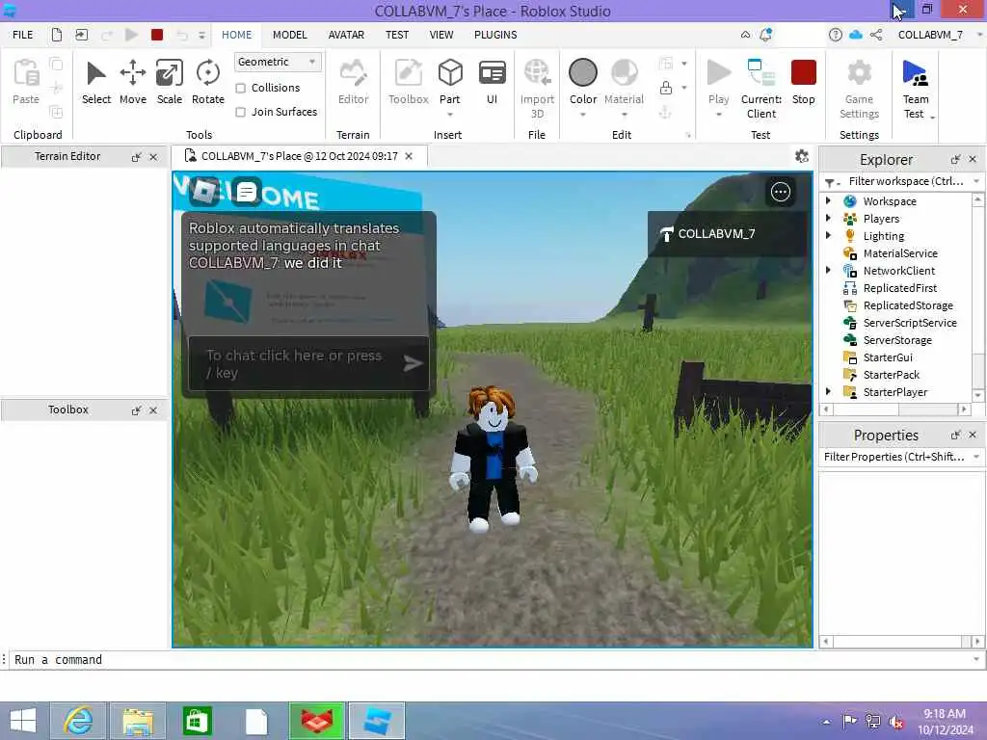
Task: Insert a Part with the cube icon
Action: [x=450, y=73]
